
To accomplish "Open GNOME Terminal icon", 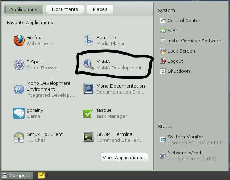I will [88, 137].
